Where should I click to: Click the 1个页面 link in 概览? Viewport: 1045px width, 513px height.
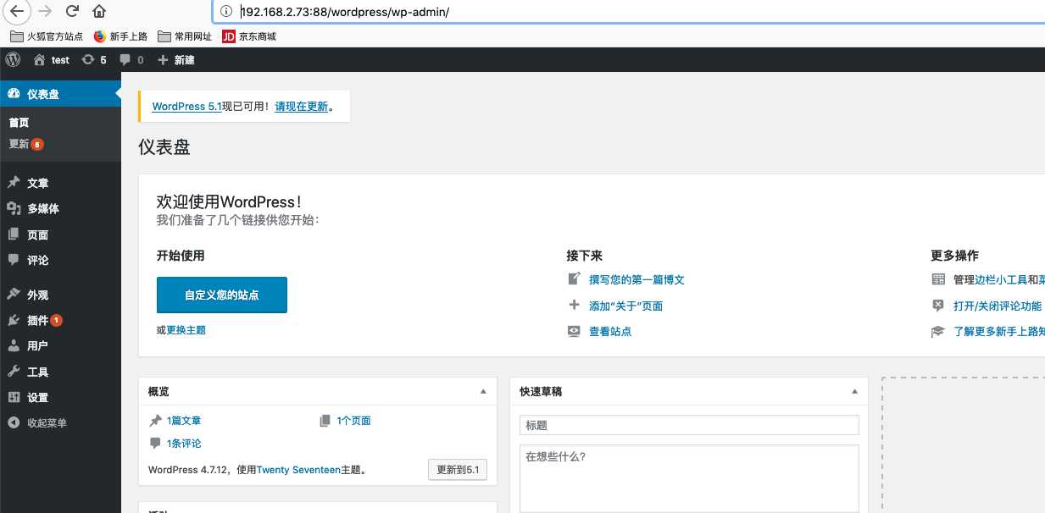pos(353,421)
